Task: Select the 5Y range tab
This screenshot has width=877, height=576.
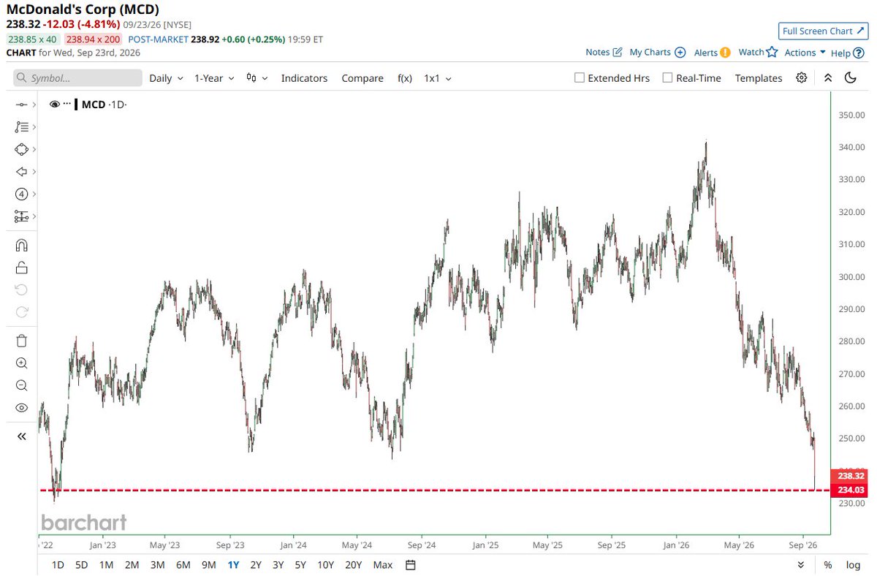Action: click(300, 564)
